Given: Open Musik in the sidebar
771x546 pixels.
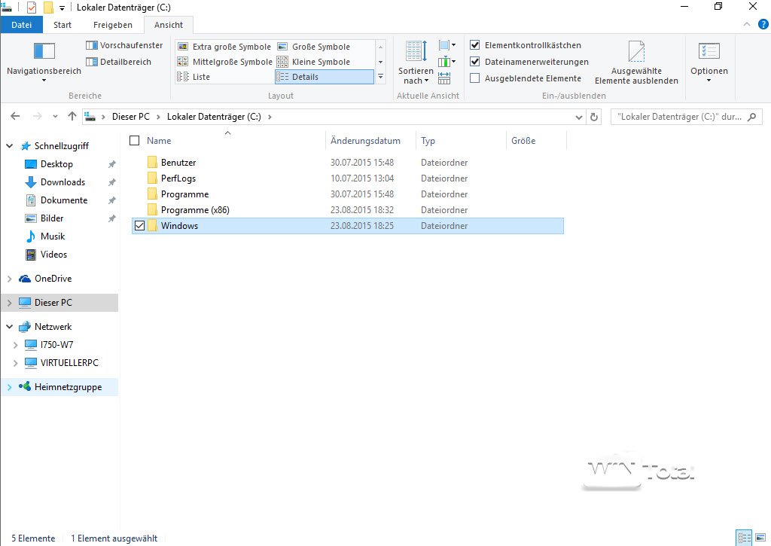Looking at the screenshot, I should pos(53,236).
